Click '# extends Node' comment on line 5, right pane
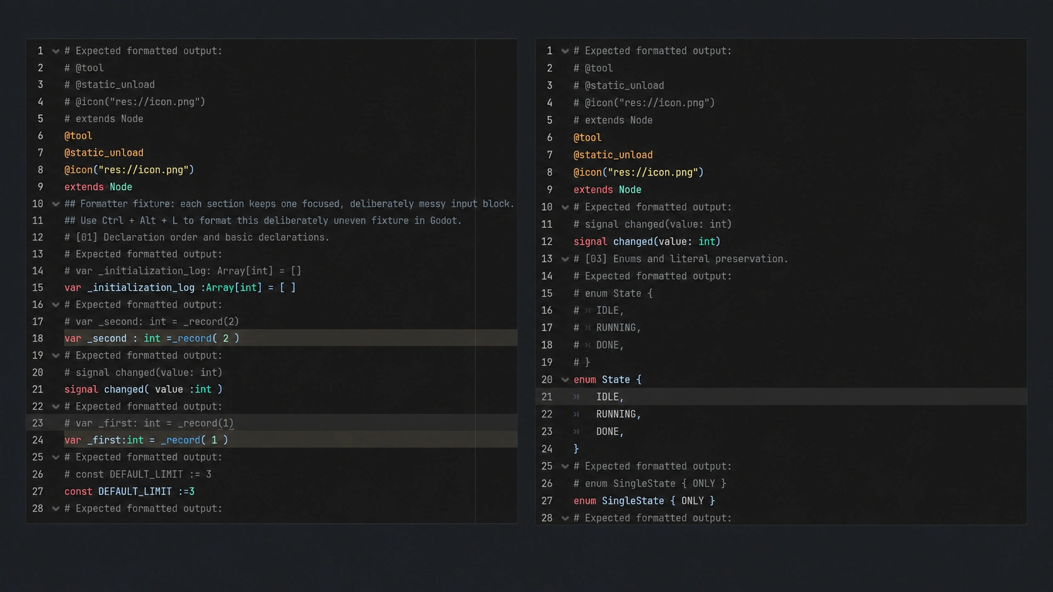 [613, 120]
